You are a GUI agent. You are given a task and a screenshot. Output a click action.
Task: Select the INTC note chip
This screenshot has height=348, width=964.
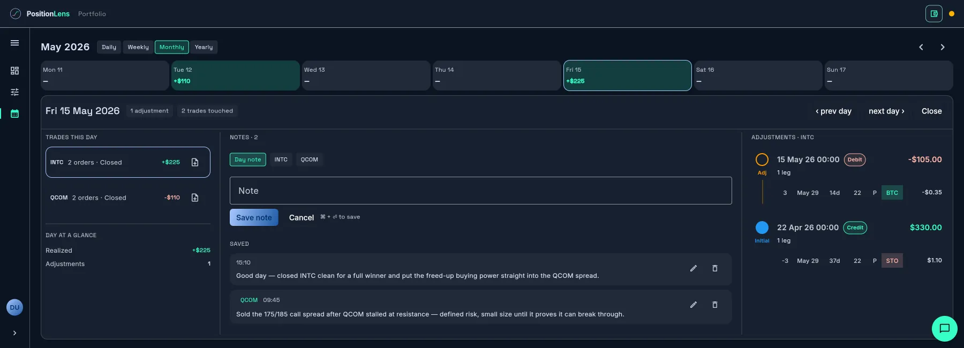[281, 160]
